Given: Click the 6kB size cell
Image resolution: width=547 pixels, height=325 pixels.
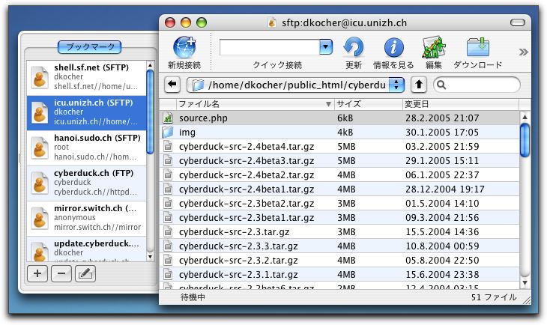Looking at the screenshot, I should click(345, 118).
